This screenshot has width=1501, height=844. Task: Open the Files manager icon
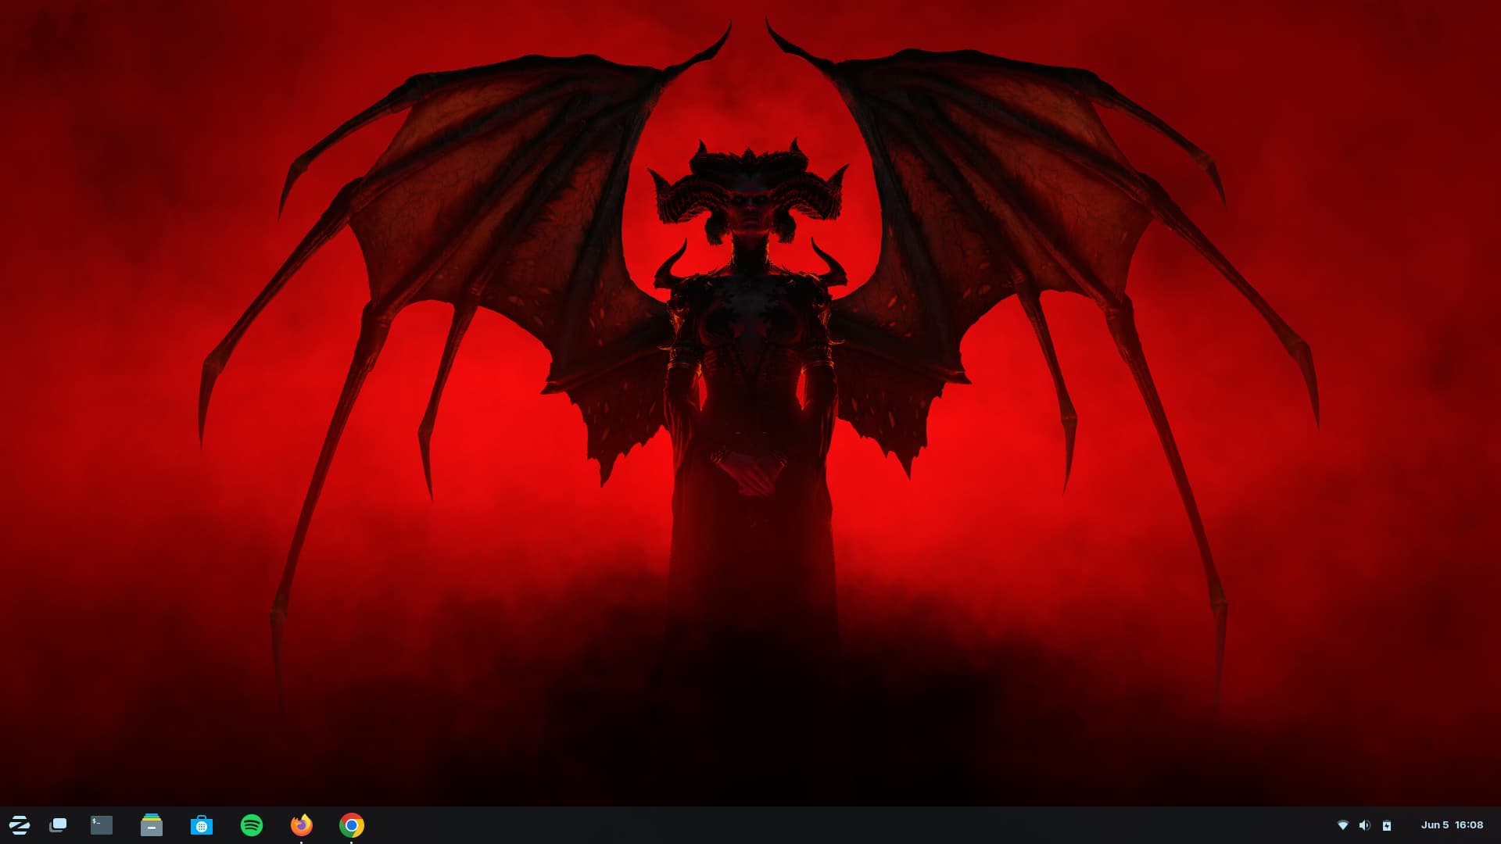(152, 825)
